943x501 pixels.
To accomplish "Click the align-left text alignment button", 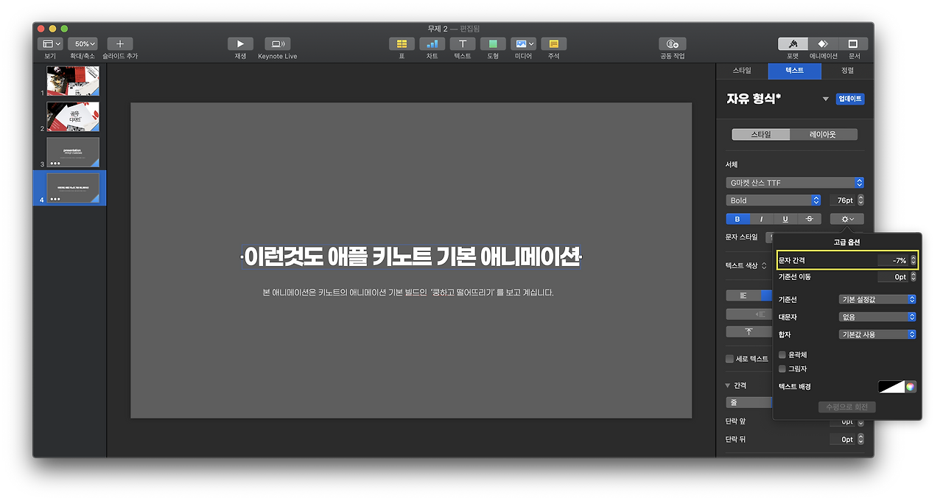I will [743, 295].
